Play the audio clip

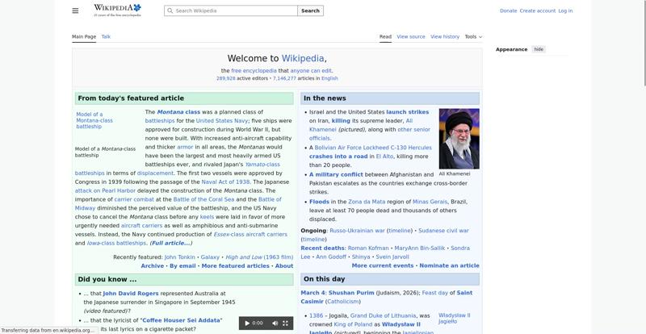pos(247,323)
